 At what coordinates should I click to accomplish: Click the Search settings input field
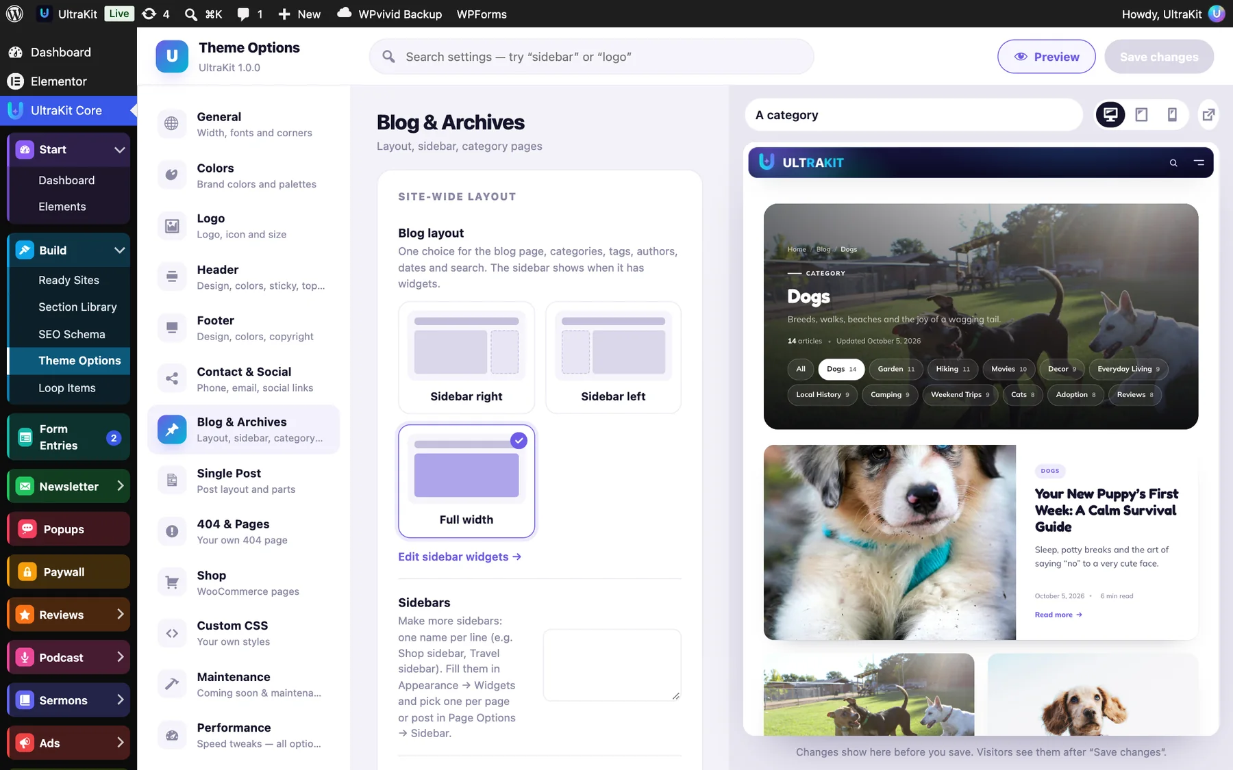coord(591,57)
